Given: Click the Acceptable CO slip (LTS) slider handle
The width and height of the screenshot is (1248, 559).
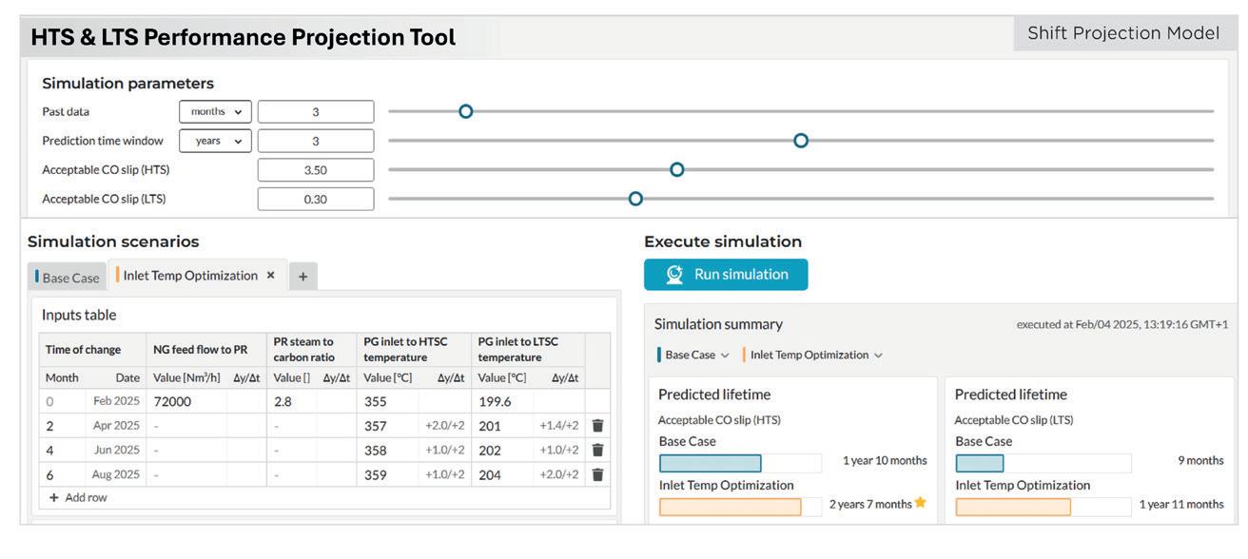Looking at the screenshot, I should tap(635, 199).
